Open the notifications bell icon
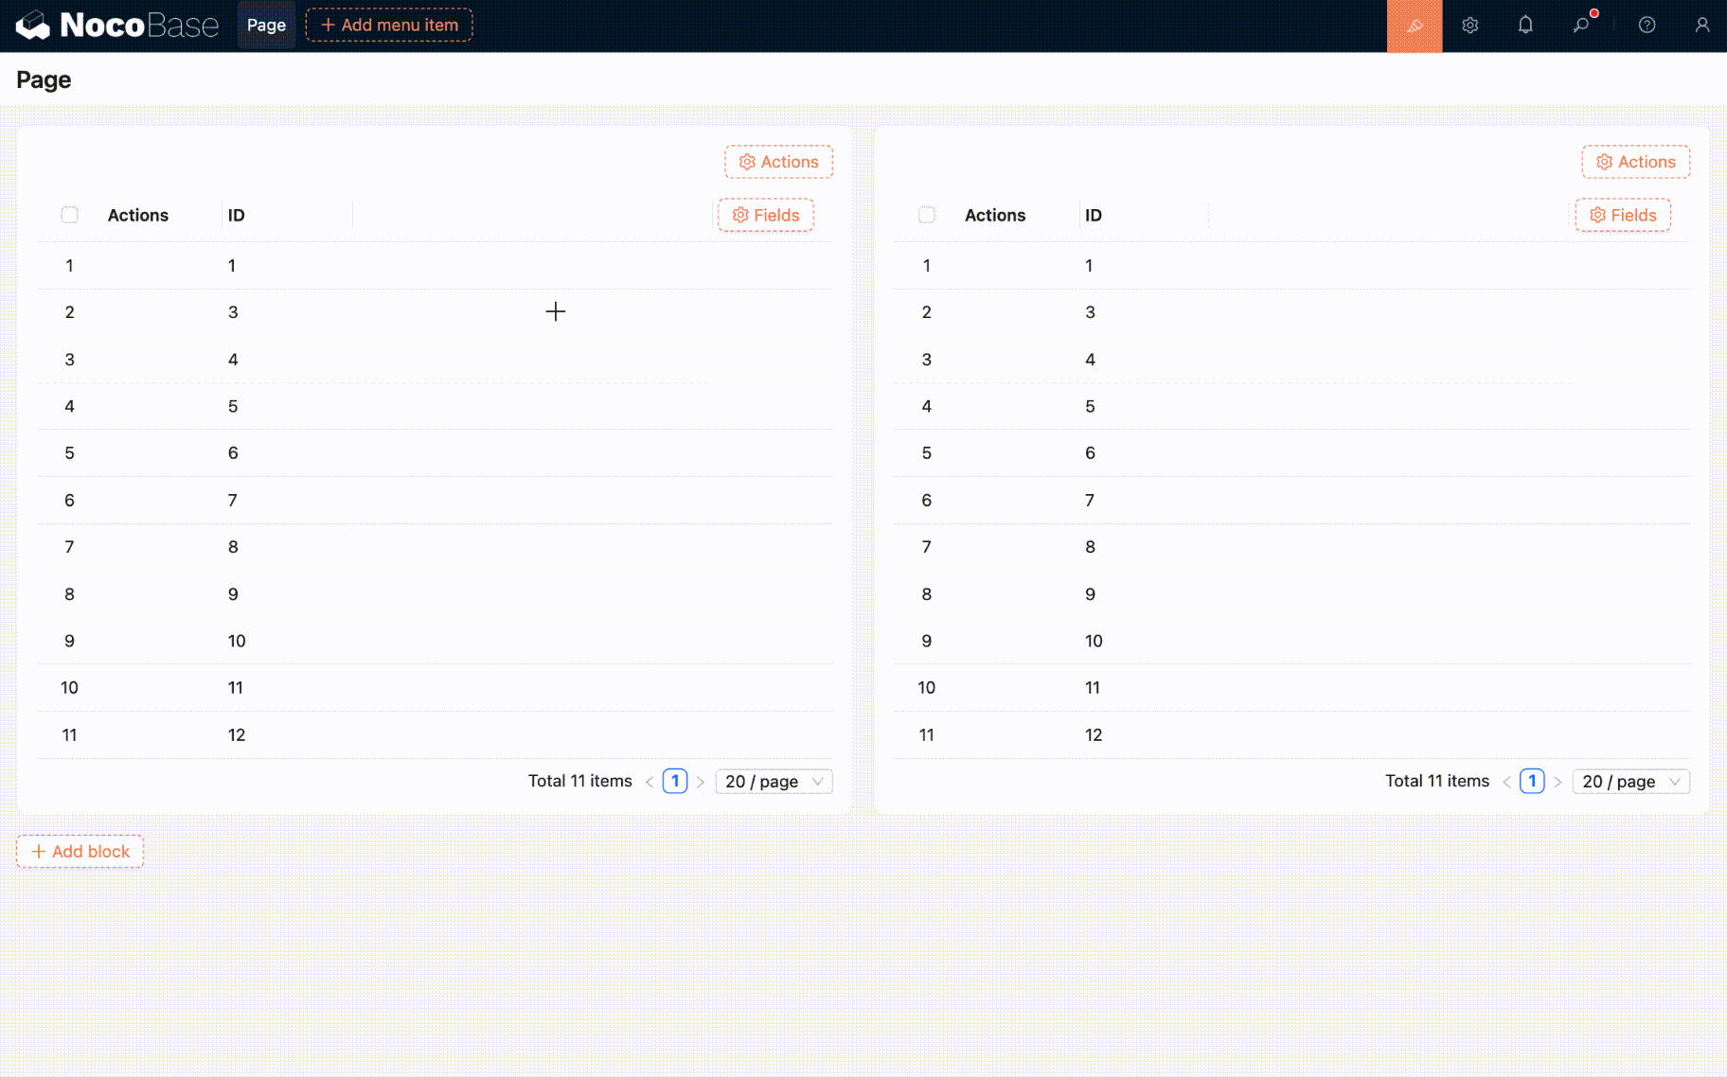The image size is (1727, 1077). [x=1524, y=26]
